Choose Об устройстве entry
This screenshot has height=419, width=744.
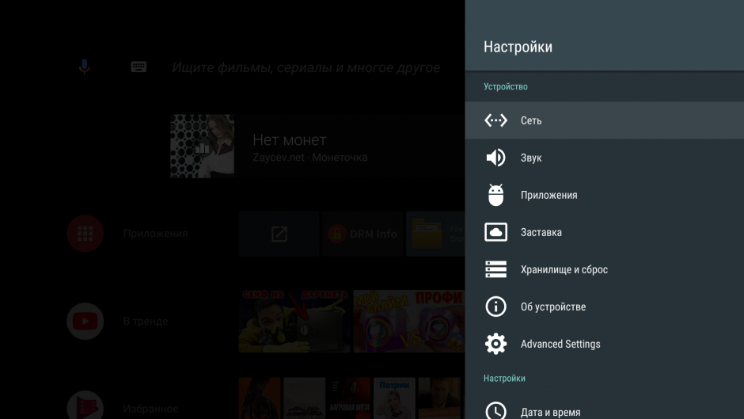(605, 307)
